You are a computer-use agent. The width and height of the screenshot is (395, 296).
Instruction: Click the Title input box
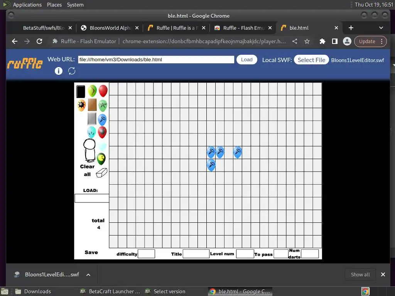point(196,254)
